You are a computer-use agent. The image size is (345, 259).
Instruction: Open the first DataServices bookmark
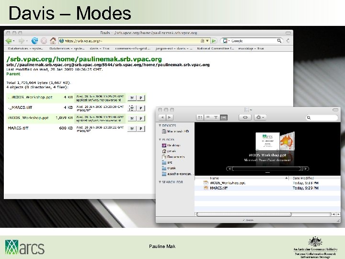(25, 48)
